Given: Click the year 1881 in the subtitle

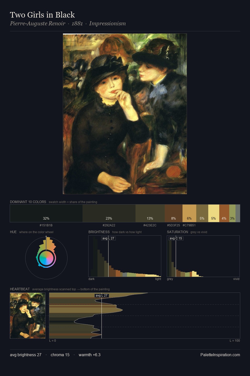Looking at the screenshot, I should click(77, 24).
